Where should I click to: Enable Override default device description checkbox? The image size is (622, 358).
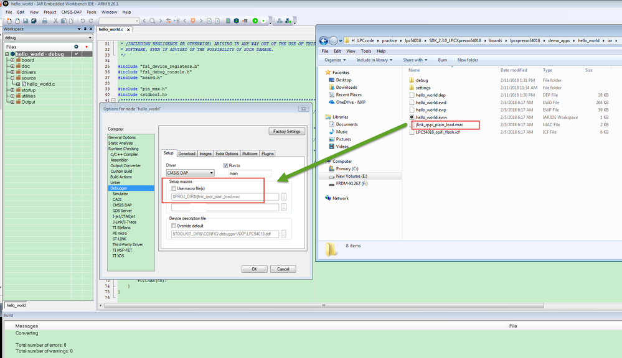[174, 226]
